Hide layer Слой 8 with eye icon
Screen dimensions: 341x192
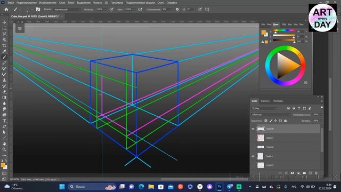point(253,129)
